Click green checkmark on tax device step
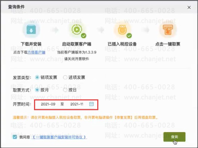The height and width of the screenshot is (148, 198). (x=129, y=36)
